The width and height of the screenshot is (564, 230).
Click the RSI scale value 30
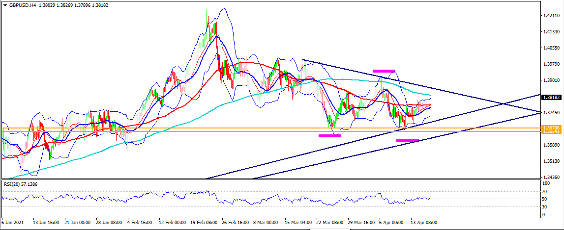pyautogui.click(x=545, y=206)
